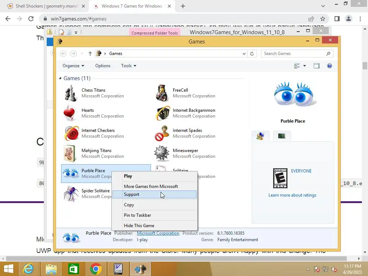Open Help with the blue question mark
Viewport: 368px width, 276px height.
330,66
